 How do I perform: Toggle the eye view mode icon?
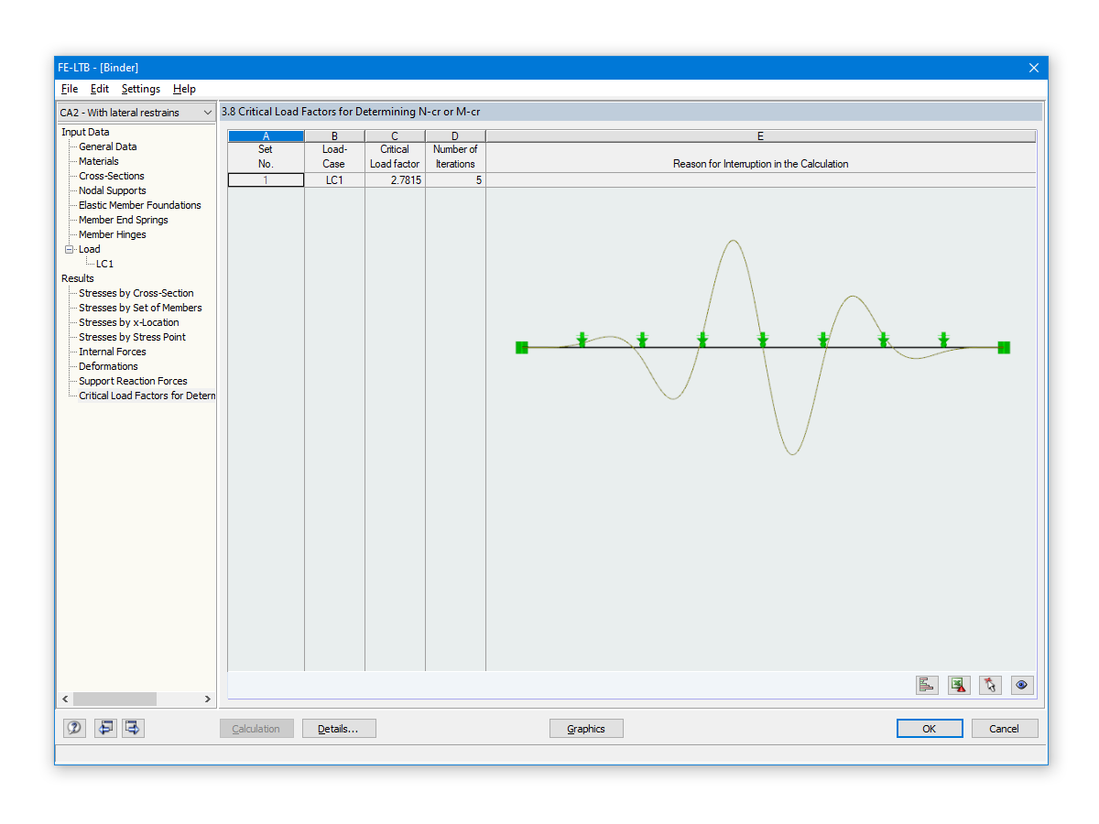(1022, 684)
